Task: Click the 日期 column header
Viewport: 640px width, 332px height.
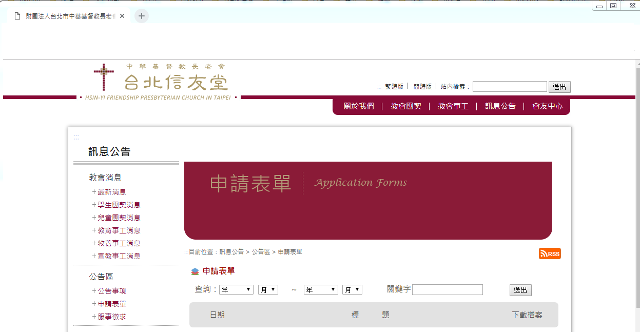Action: pos(217,315)
